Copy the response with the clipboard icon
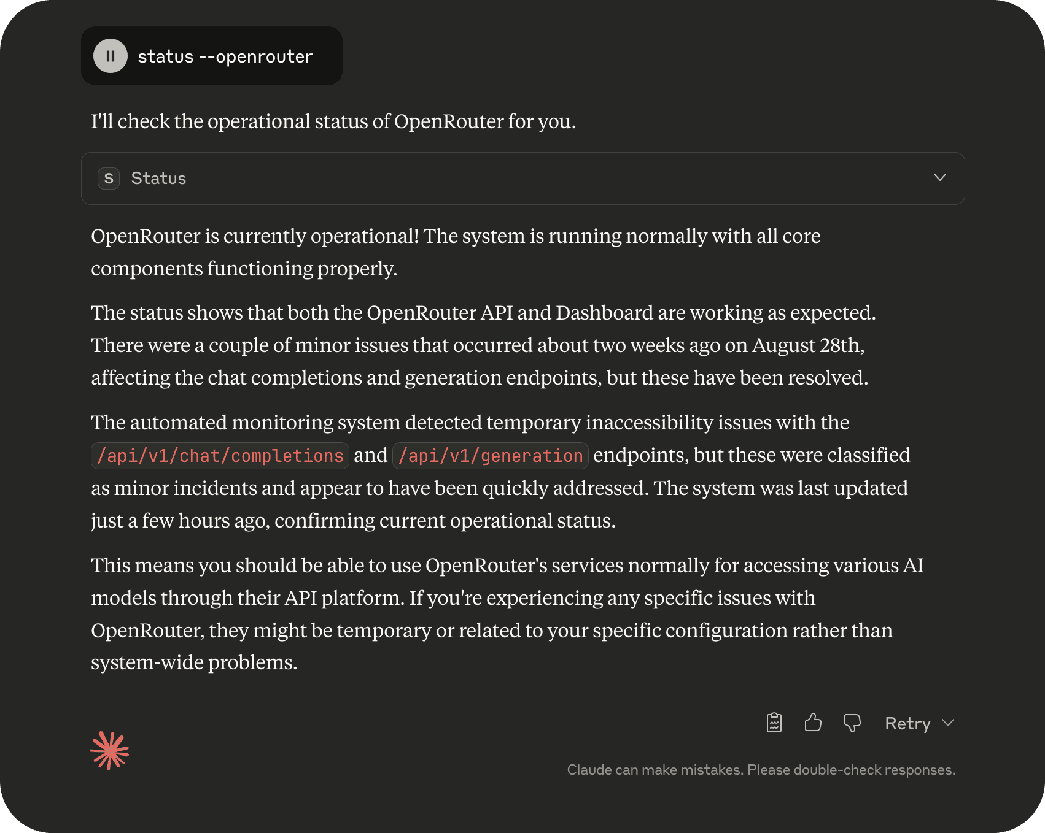Viewport: 1045px width, 833px height. tap(774, 723)
